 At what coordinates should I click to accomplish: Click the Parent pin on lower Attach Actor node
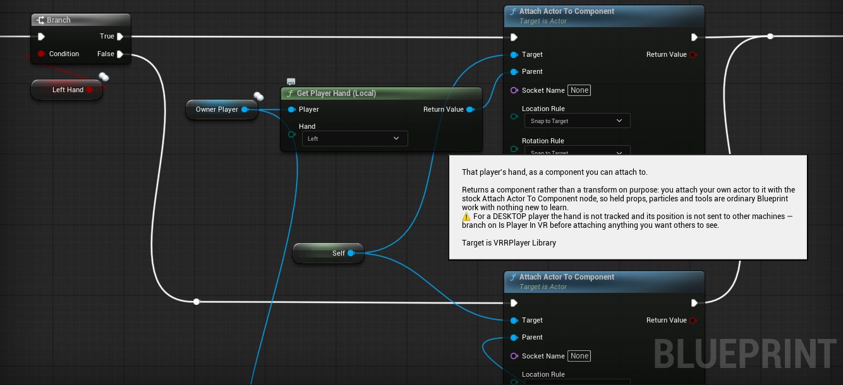coord(514,338)
